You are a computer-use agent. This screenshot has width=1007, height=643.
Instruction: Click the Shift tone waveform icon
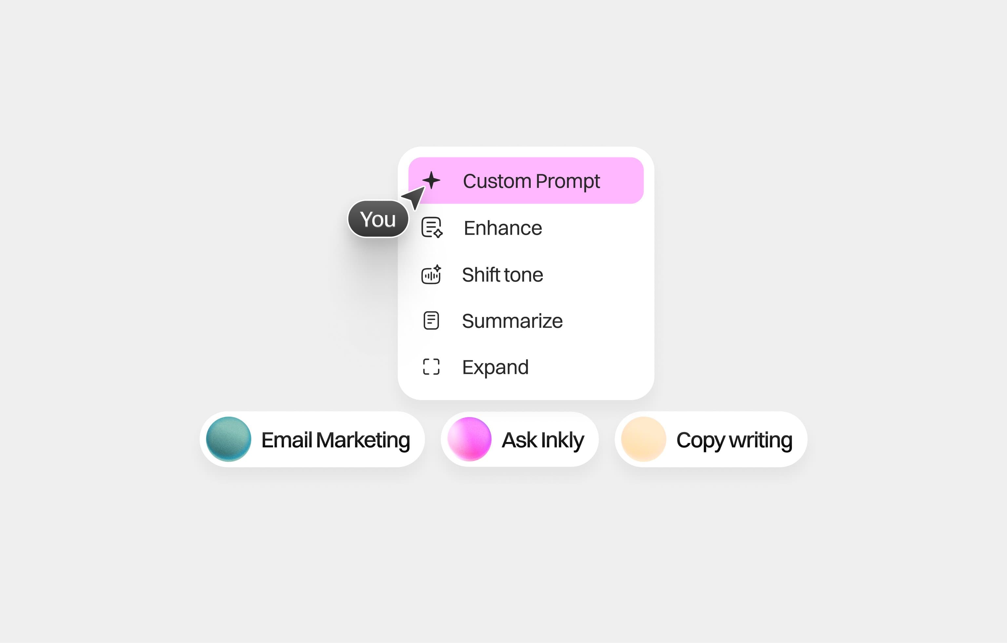pos(431,274)
